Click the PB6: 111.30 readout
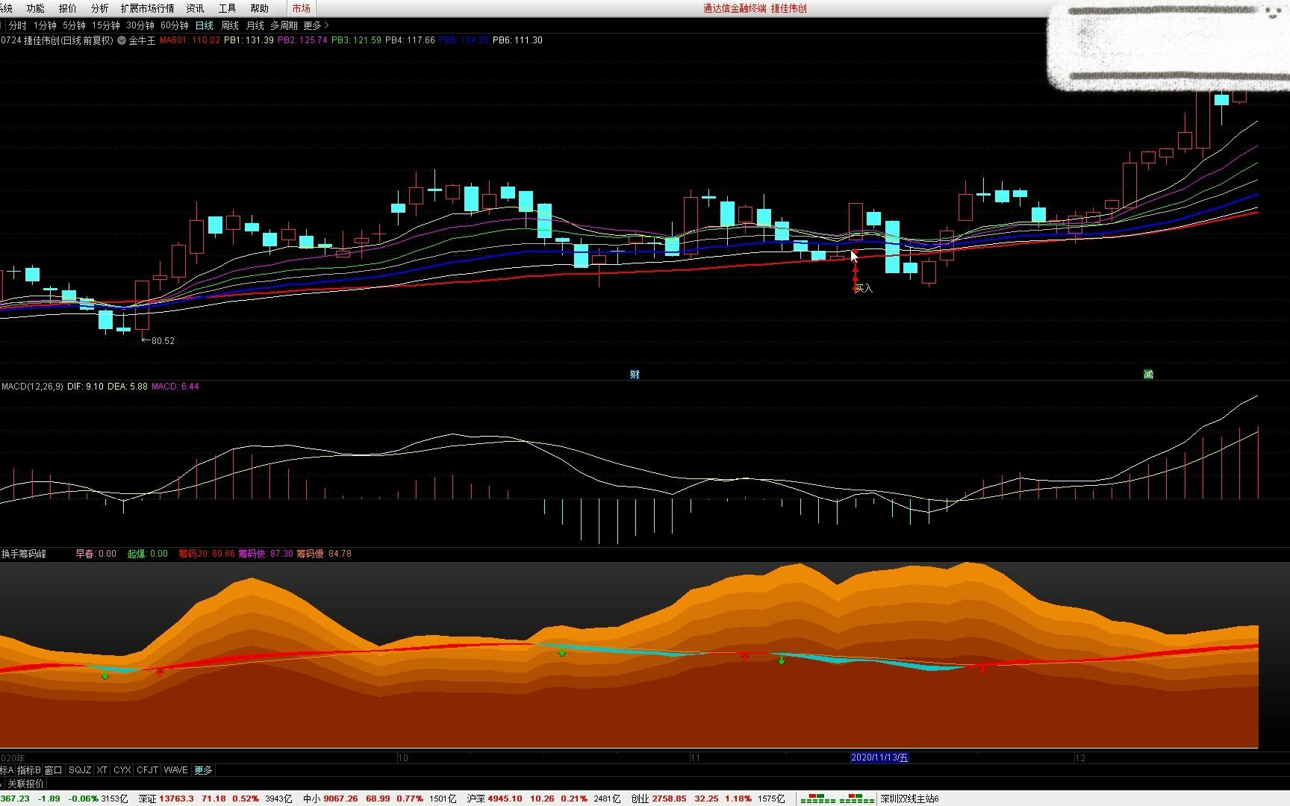 pos(517,40)
